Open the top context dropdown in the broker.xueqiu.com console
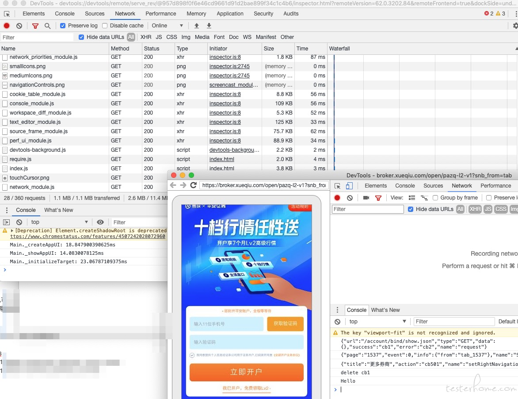Image resolution: width=518 pixels, height=399 pixels. [378, 322]
